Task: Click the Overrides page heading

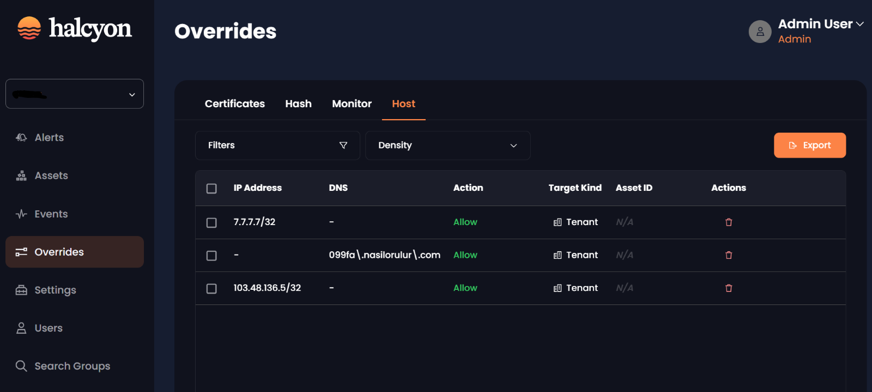Action: pyautogui.click(x=226, y=32)
